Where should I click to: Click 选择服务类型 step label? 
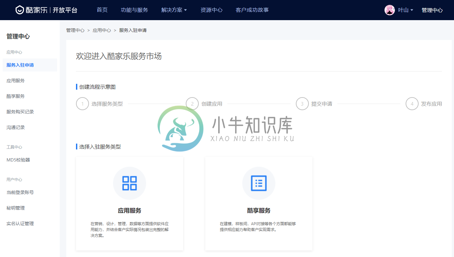point(107,104)
